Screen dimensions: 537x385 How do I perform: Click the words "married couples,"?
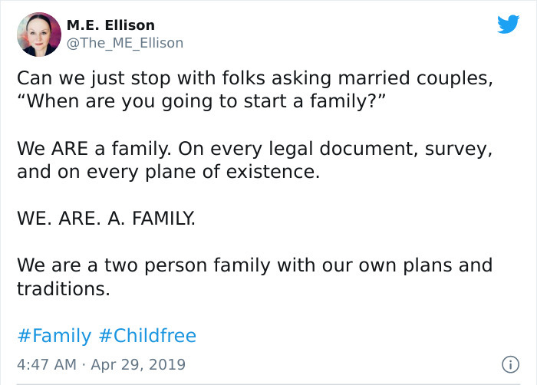click(416, 78)
